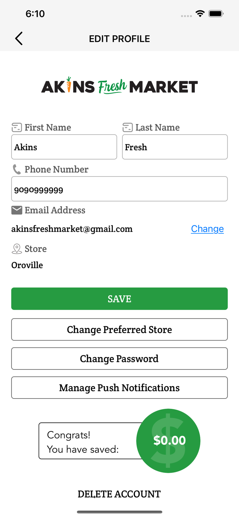Open Change Password
239x518 pixels.
(x=119, y=358)
